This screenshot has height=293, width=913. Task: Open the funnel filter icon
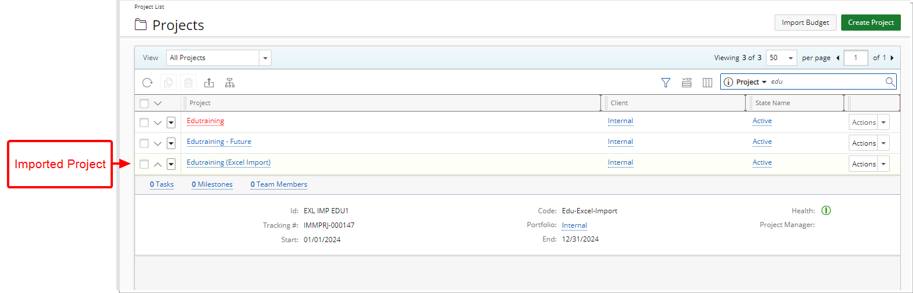(666, 83)
